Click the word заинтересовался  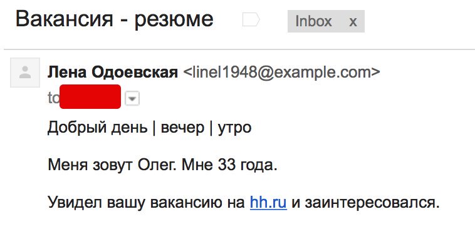pyautogui.click(x=372, y=203)
